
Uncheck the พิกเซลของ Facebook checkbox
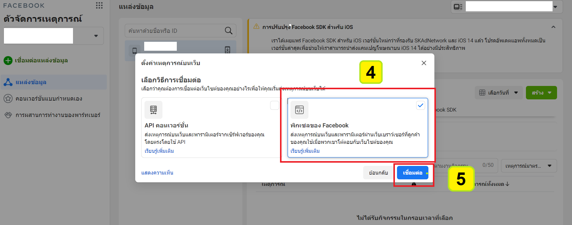(420, 105)
